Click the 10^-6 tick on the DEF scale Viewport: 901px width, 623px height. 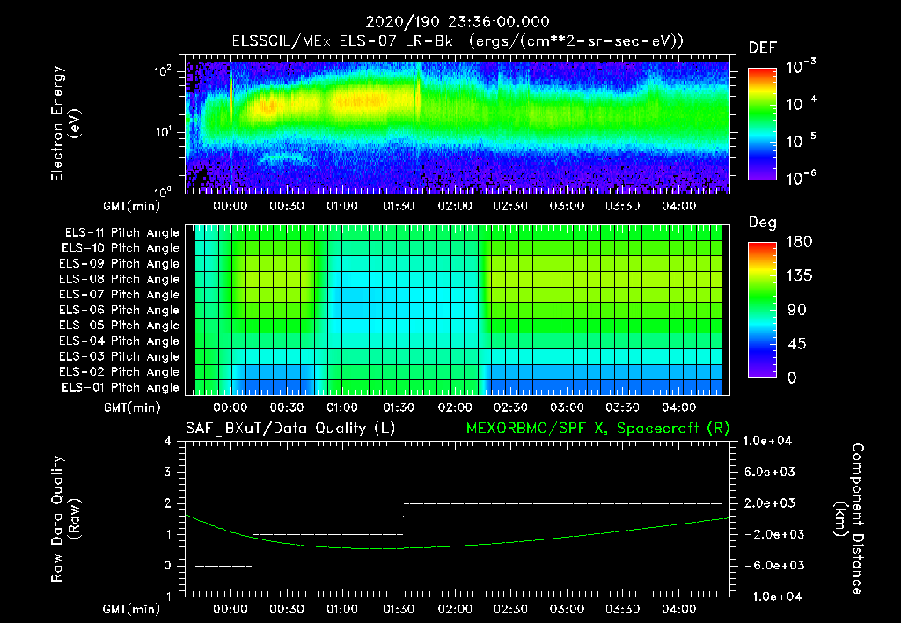point(801,178)
